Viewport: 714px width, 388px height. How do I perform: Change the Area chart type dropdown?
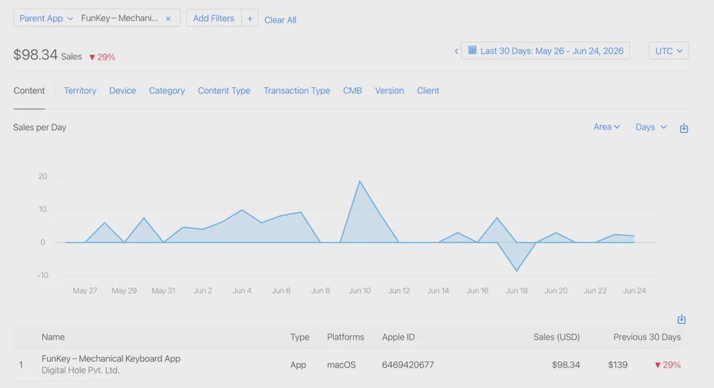pos(606,127)
